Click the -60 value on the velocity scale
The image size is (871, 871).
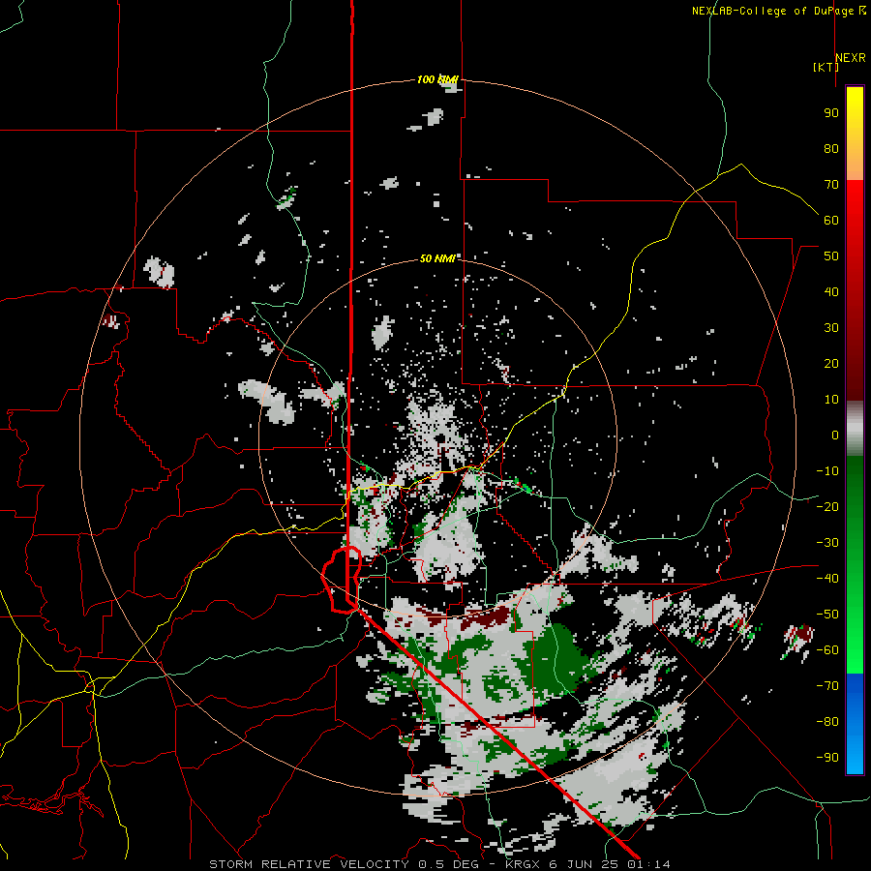(x=827, y=650)
